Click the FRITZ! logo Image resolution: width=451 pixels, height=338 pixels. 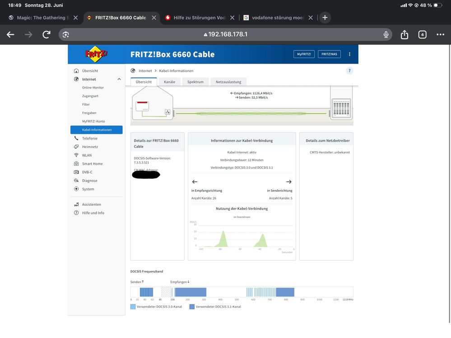point(96,54)
